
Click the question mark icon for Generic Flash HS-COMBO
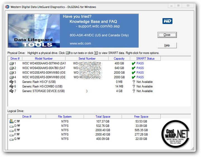pyautogui.click(x=134, y=86)
